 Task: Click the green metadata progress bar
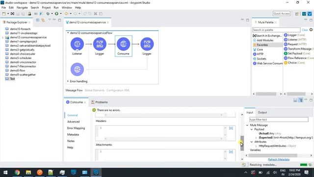click(x=303, y=165)
